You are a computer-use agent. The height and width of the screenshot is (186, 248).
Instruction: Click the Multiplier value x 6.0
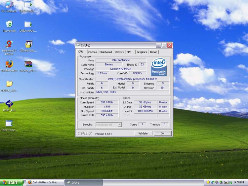(x=107, y=107)
